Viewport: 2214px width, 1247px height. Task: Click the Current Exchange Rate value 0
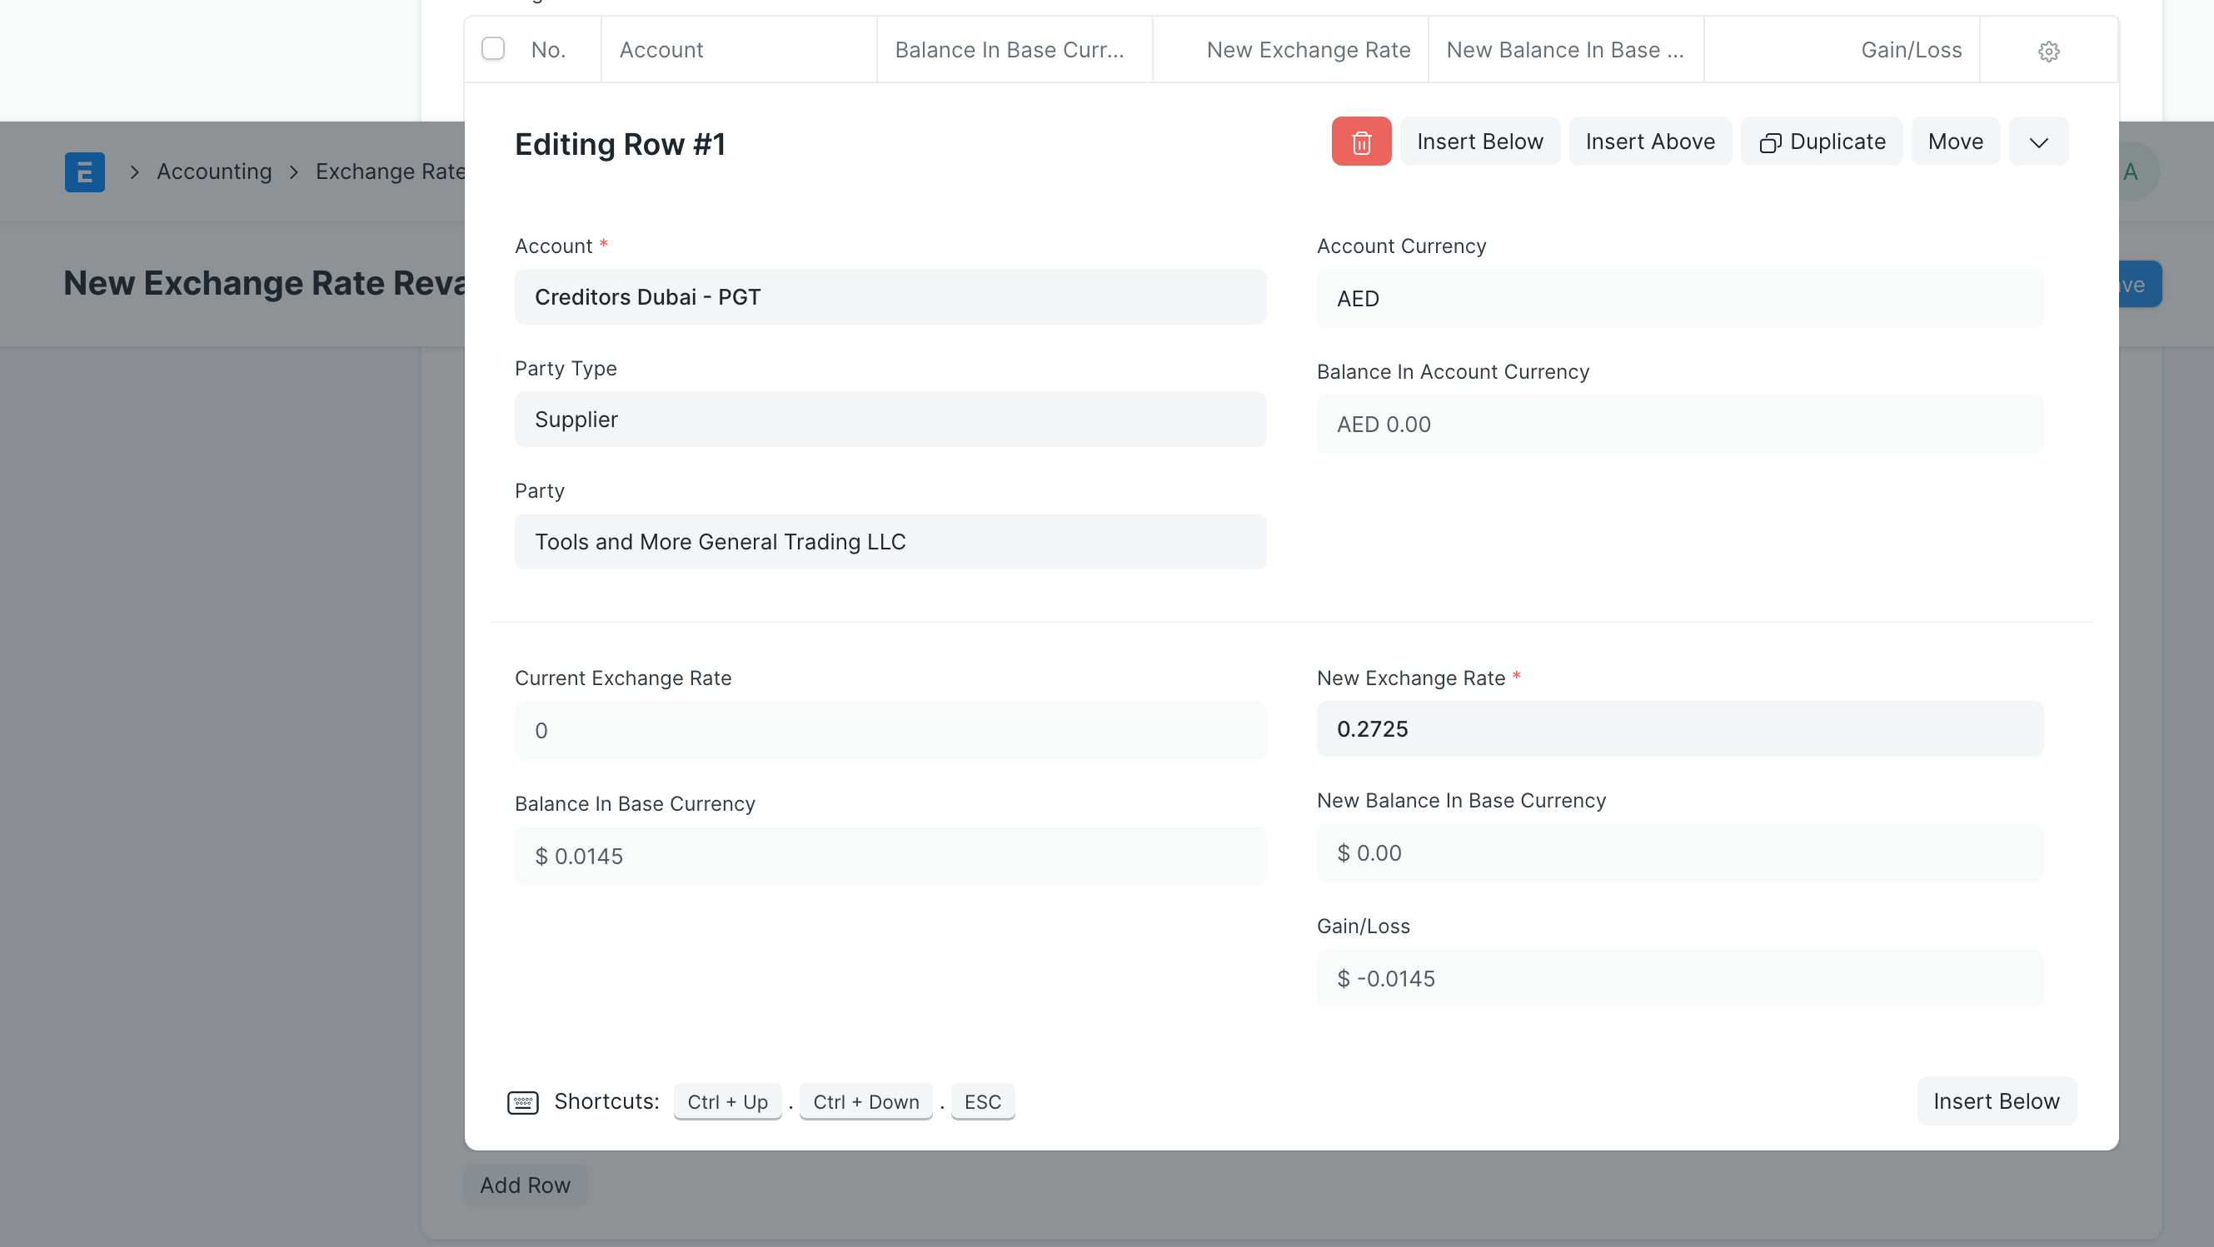pos(890,731)
